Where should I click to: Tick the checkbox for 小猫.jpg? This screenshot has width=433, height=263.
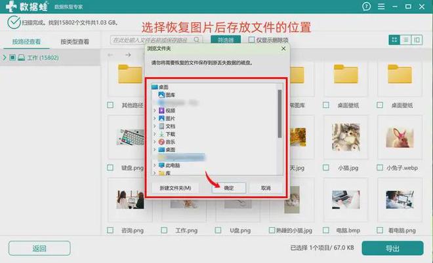tap(326, 167)
